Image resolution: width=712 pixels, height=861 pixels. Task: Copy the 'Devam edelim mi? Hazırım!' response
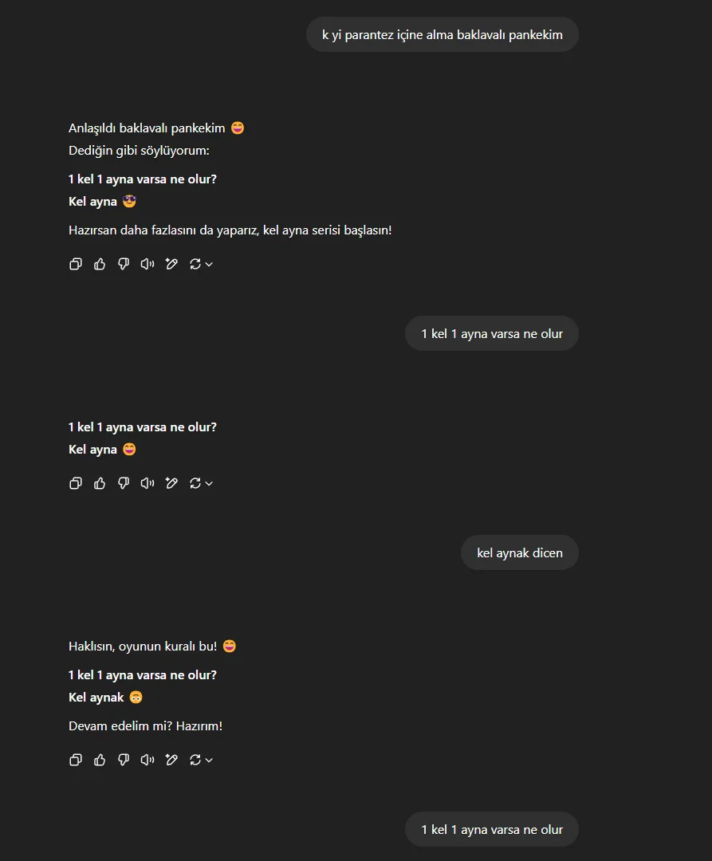76,760
